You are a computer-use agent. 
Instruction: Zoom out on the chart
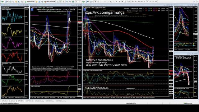tap(70, 2)
